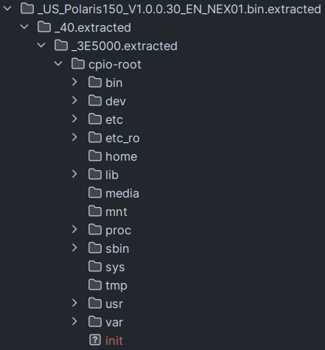Image resolution: width=325 pixels, height=350 pixels.
Task: Select the home folder label
Action: coord(122,156)
